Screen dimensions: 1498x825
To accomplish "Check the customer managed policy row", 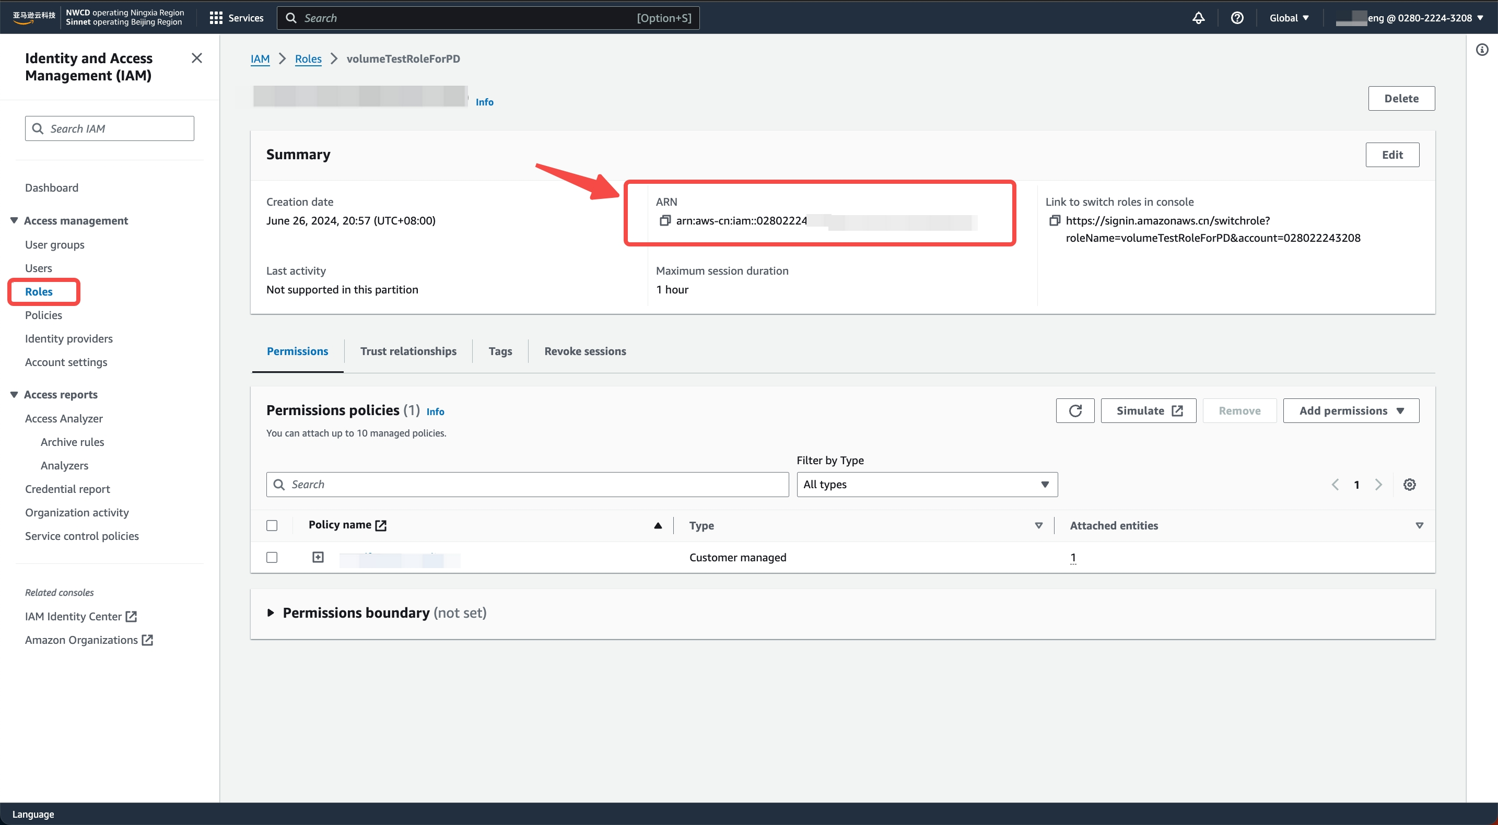I will click(272, 558).
